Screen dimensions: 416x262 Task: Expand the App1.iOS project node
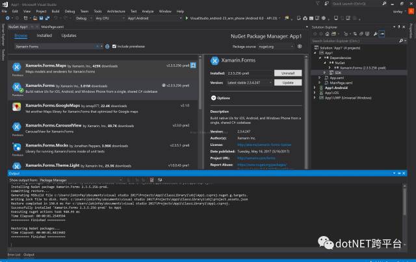(x=315, y=93)
